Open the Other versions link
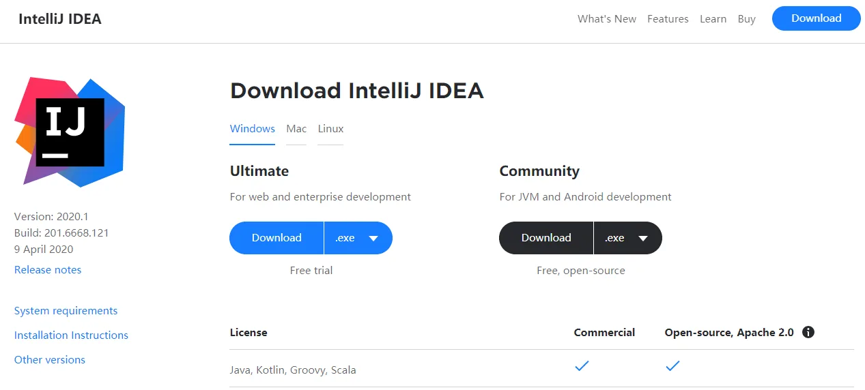 [50, 360]
